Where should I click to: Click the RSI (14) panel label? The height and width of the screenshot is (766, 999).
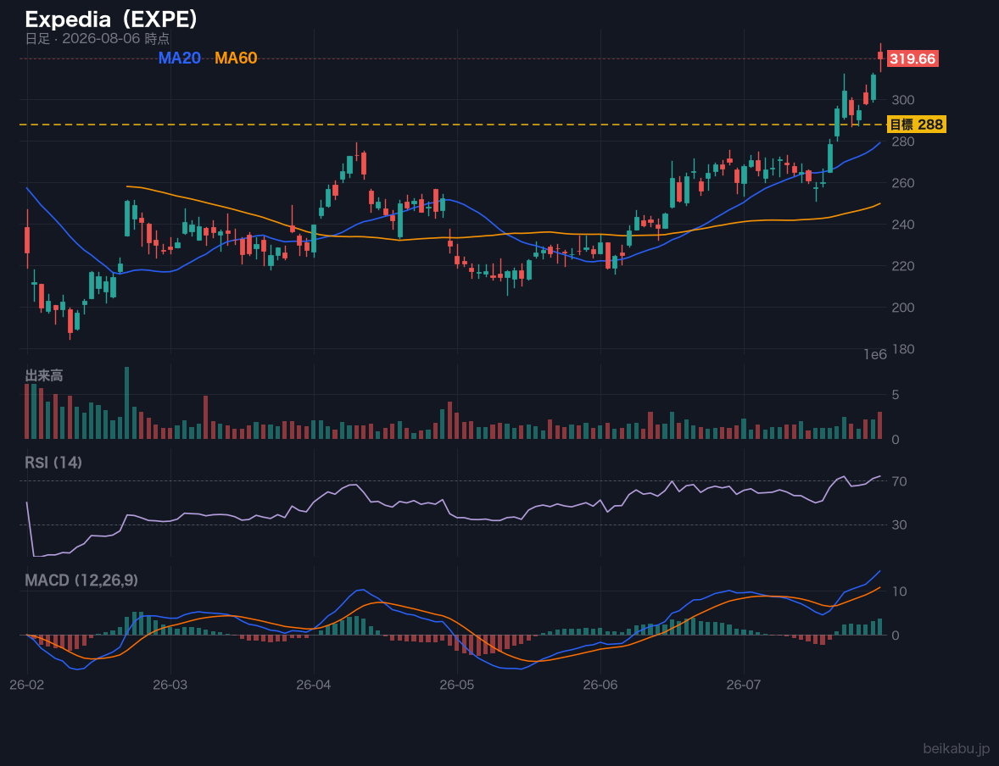point(53,463)
